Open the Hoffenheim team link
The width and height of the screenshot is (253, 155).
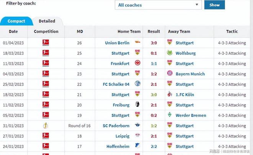[117, 146]
